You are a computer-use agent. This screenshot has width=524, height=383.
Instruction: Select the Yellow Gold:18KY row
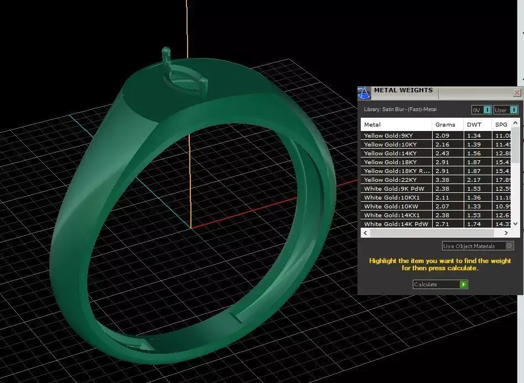coord(436,162)
